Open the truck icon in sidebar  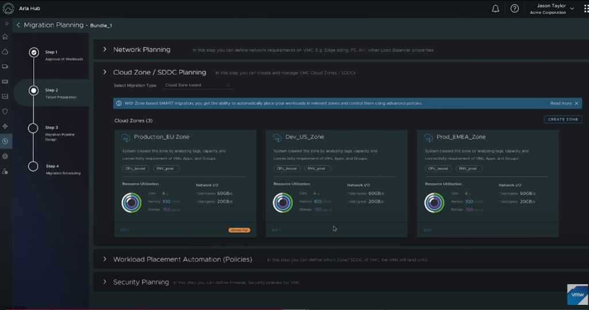pyautogui.click(x=5, y=67)
